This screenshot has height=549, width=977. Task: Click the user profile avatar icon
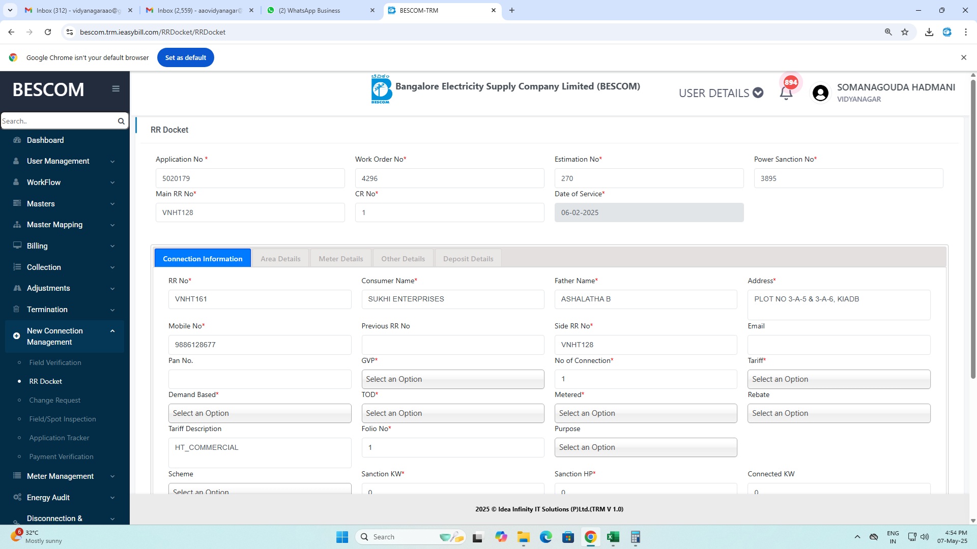point(820,93)
